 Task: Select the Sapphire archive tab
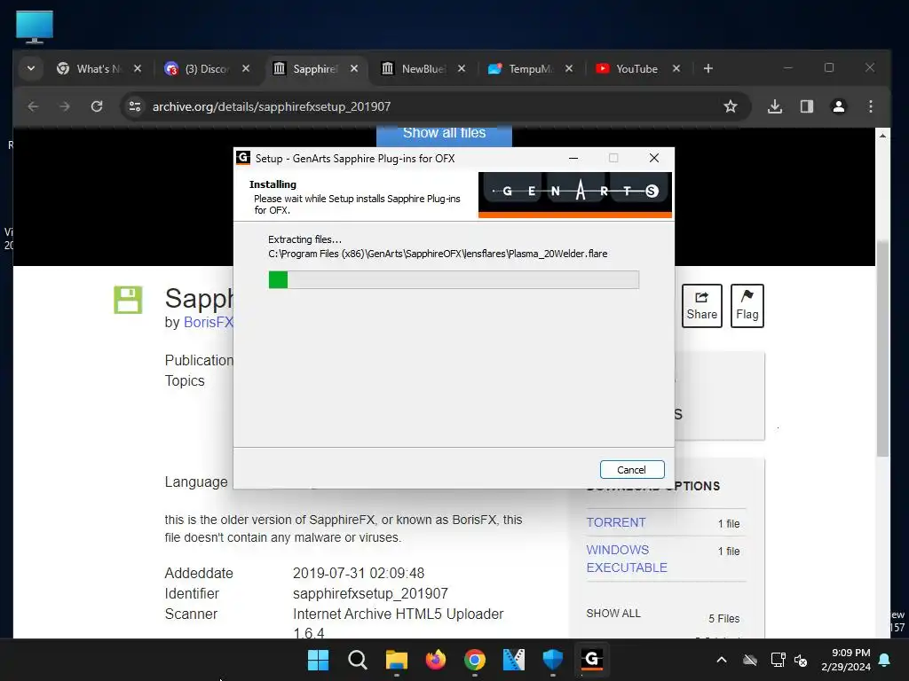pyautogui.click(x=305, y=68)
